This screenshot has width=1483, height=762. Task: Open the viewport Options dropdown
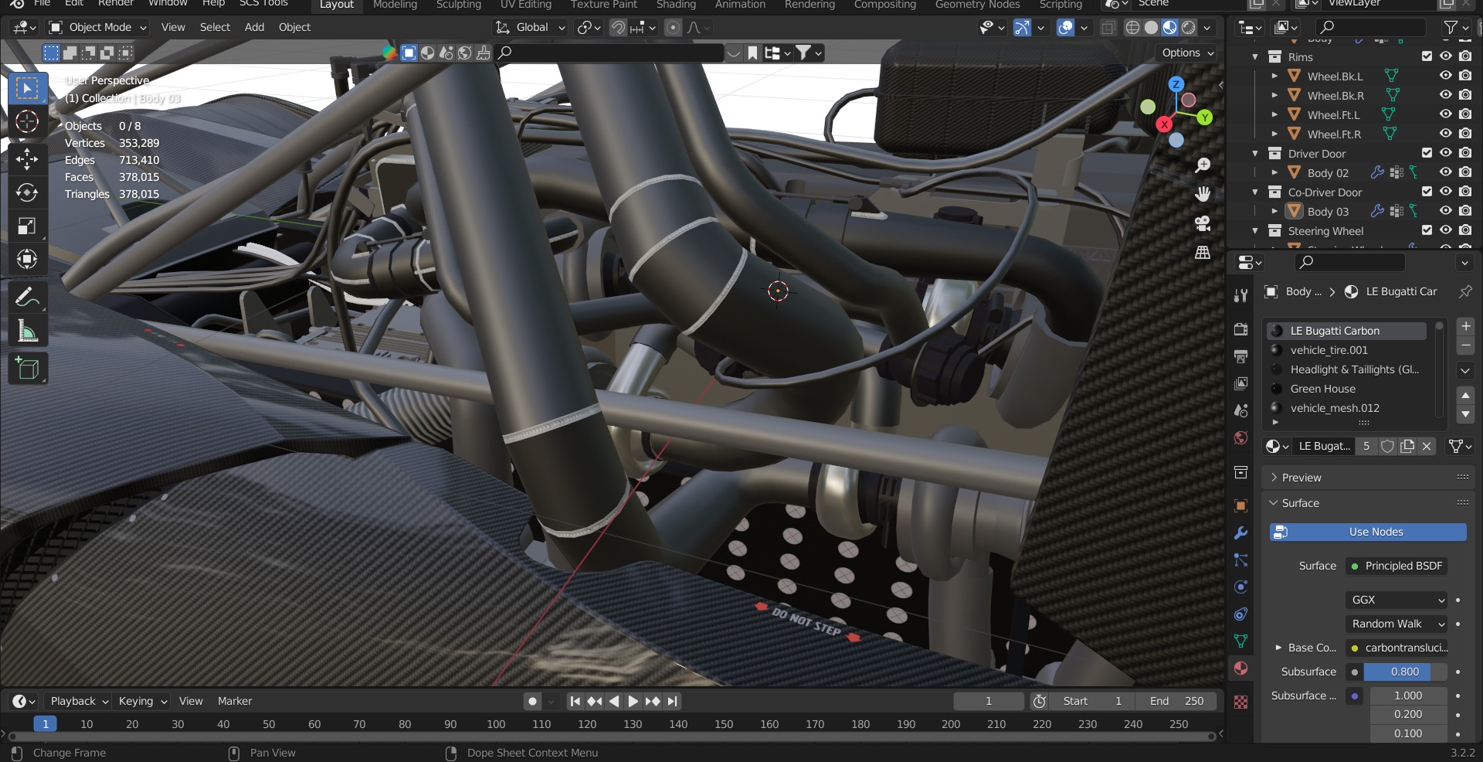pyautogui.click(x=1188, y=53)
